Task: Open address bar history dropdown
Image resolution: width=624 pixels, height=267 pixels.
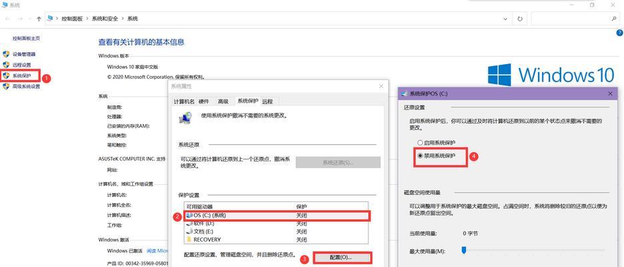Action: pos(505,19)
